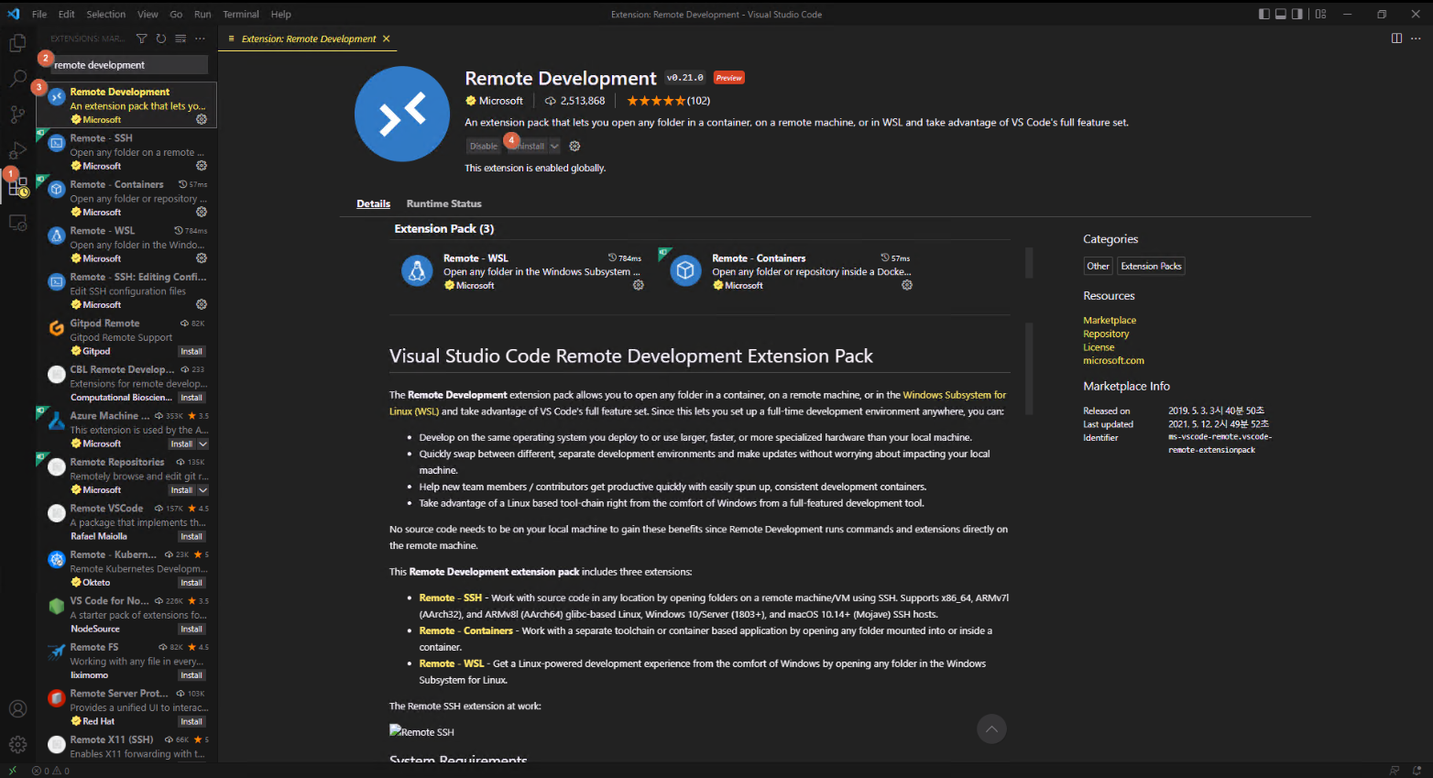
Task: Open the Repository resource link
Action: (x=1106, y=334)
